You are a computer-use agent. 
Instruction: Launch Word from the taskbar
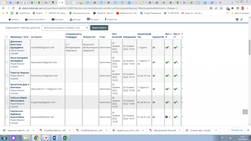point(55,138)
